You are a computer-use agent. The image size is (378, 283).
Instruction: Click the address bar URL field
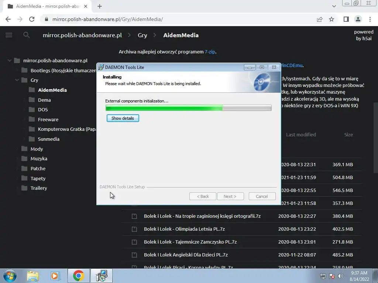pyautogui.click(x=178, y=19)
